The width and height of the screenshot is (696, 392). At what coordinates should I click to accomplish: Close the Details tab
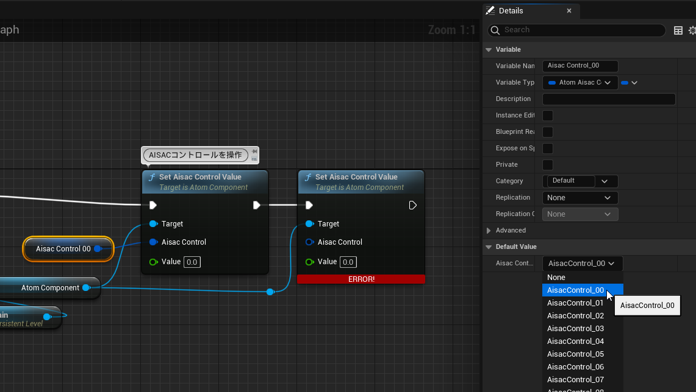[569, 10]
